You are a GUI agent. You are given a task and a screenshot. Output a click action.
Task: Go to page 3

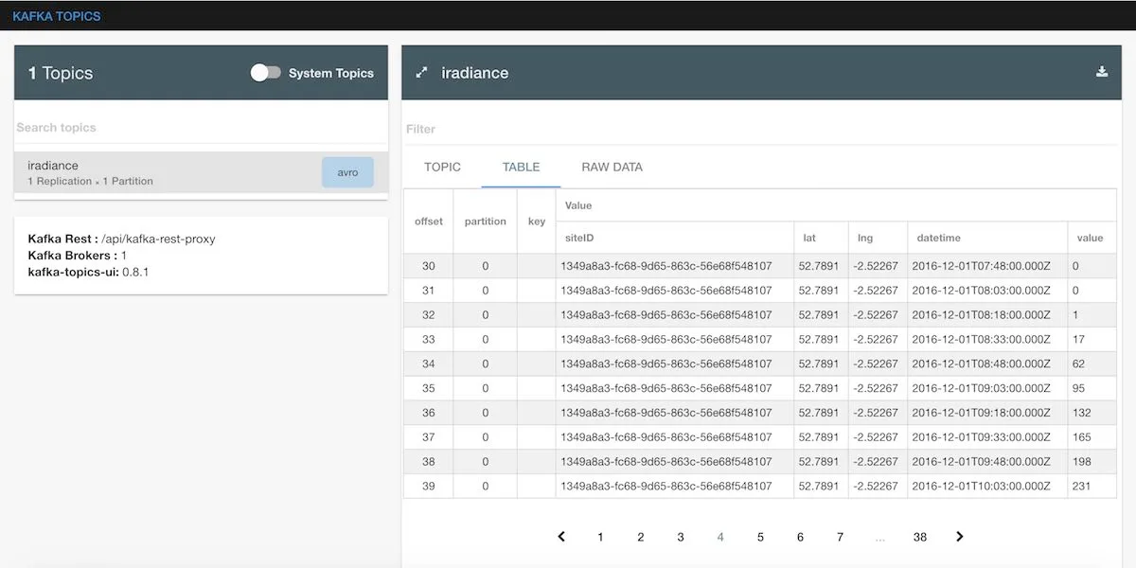(680, 537)
